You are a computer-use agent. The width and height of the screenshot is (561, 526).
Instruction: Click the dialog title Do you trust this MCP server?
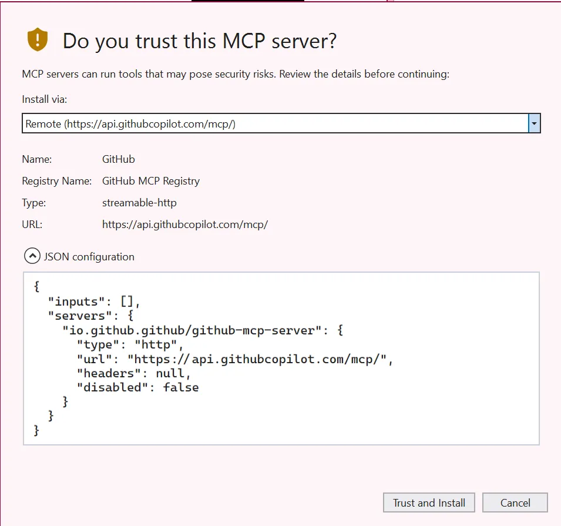200,41
